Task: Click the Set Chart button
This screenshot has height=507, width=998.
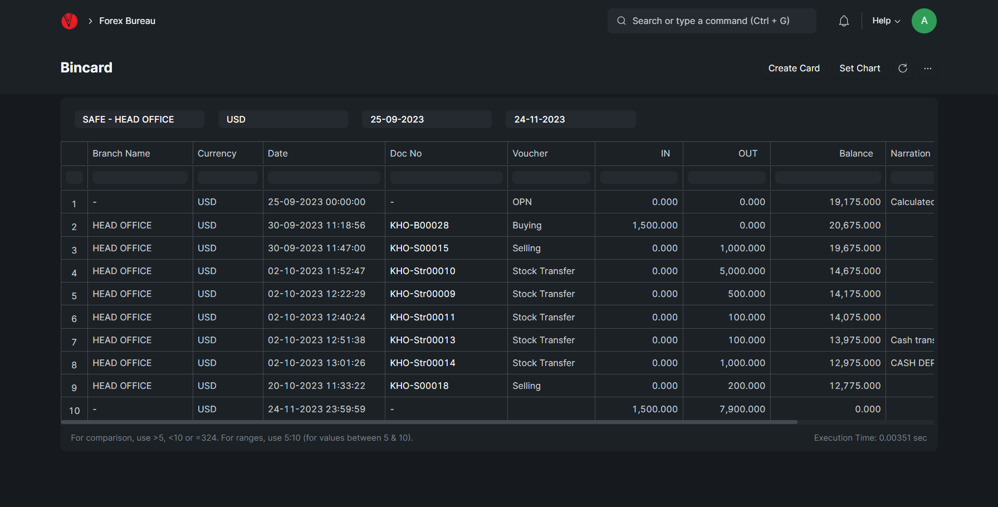Action: coord(860,68)
